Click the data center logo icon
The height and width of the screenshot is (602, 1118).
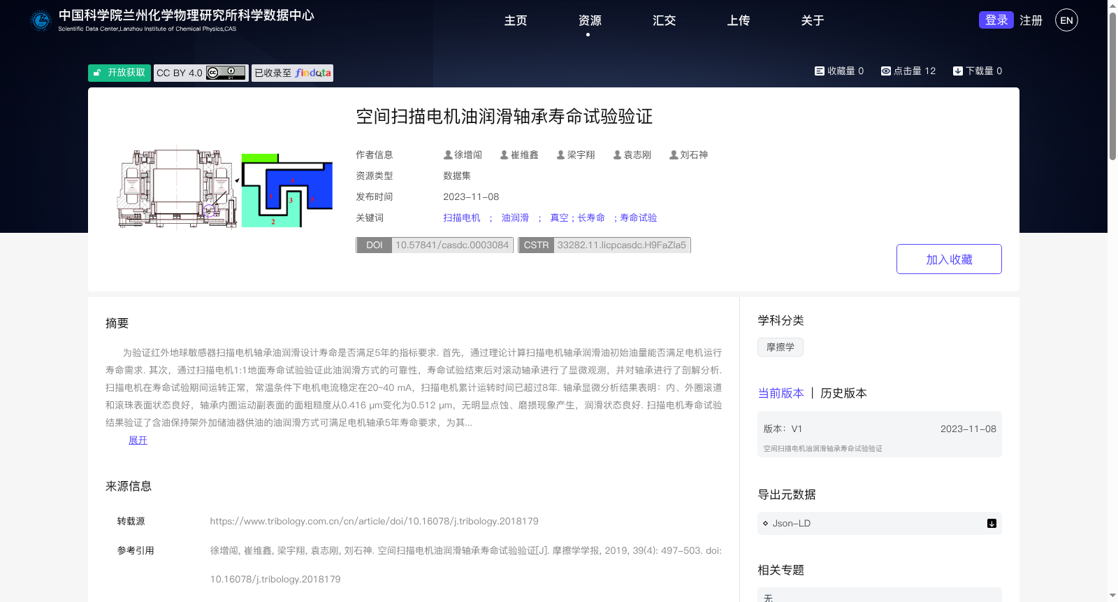click(x=41, y=20)
